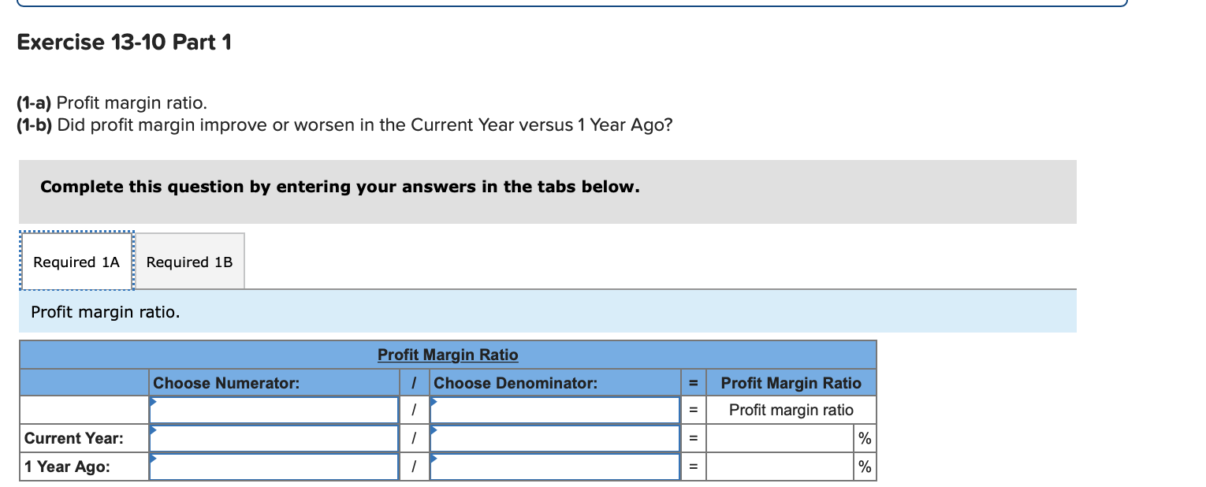Image resolution: width=1206 pixels, height=487 pixels.
Task: Switch to the Required 1B tab
Action: 189,261
